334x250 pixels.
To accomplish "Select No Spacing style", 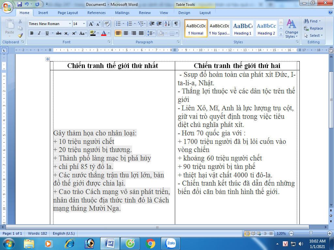I will click(x=220, y=29).
